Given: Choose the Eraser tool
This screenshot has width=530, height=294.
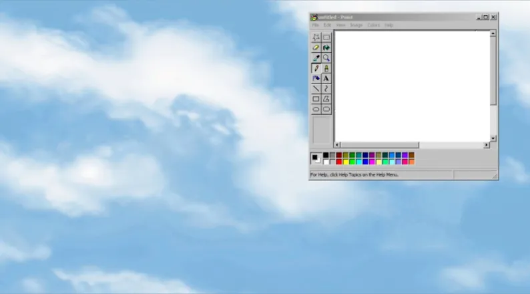Looking at the screenshot, I should [316, 47].
